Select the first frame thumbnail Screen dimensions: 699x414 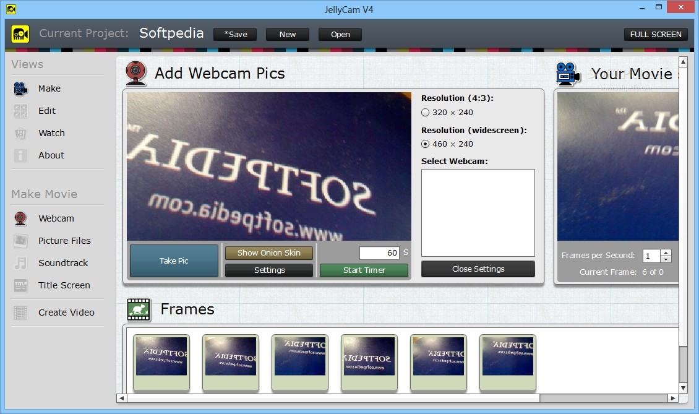[x=161, y=363]
